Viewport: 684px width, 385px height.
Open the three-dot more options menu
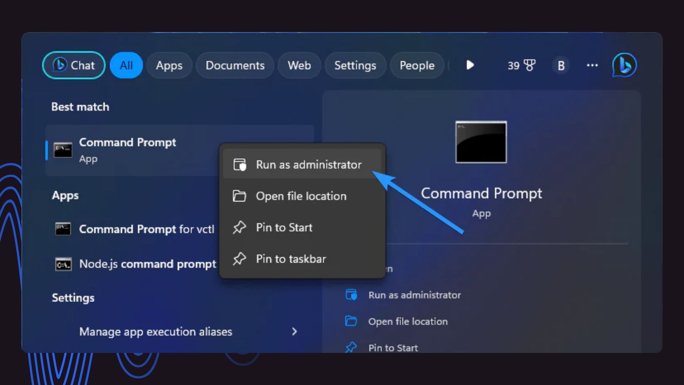click(x=592, y=65)
